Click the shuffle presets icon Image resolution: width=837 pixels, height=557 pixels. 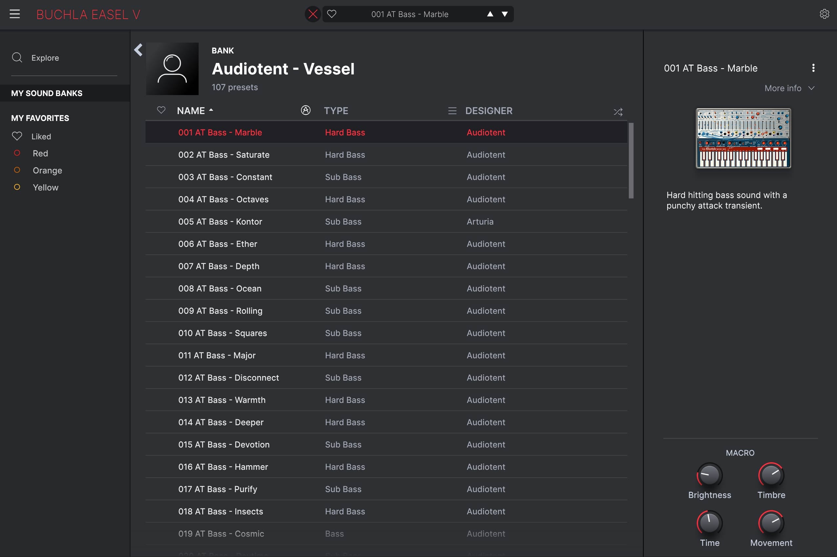tap(617, 112)
